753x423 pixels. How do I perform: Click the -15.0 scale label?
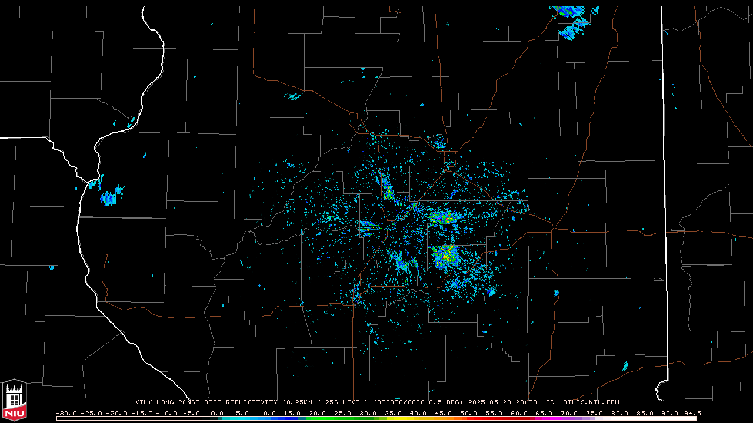coord(142,414)
